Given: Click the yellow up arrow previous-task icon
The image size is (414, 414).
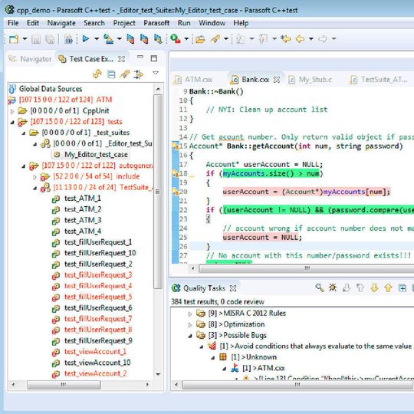Looking at the screenshot, I should [388, 287].
